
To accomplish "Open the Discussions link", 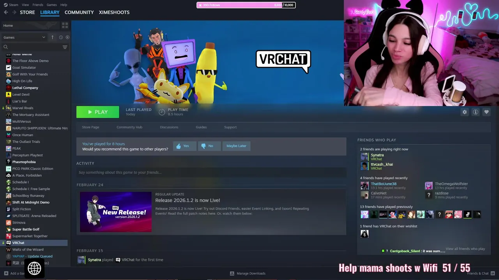I will pyautogui.click(x=169, y=127).
